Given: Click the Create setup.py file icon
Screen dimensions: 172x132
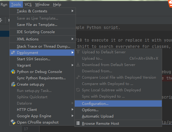Looking at the screenshot, I should pyautogui.click(x=13, y=84).
